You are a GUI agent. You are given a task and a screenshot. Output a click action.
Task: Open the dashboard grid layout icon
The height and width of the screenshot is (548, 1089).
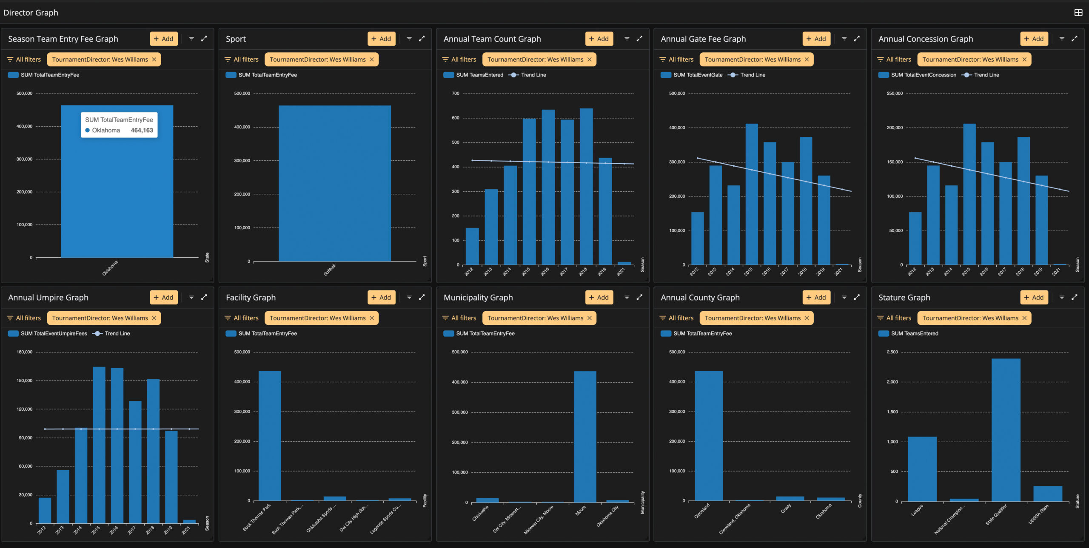(1078, 13)
